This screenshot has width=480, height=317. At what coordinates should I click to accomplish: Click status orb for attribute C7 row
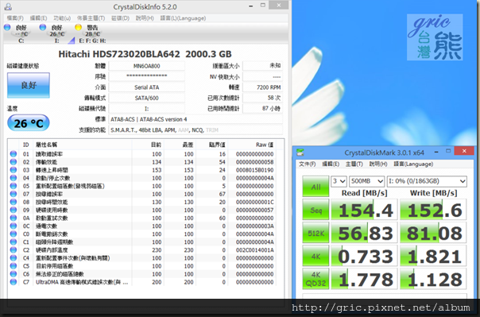14,282
